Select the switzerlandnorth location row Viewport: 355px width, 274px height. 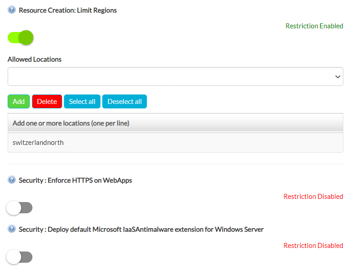[x=175, y=143]
